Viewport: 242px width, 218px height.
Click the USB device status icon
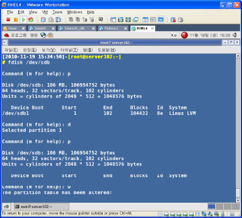pos(223,214)
